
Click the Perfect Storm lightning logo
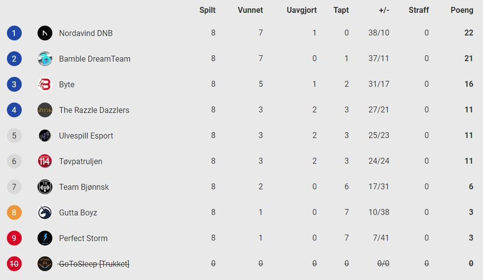point(45,238)
